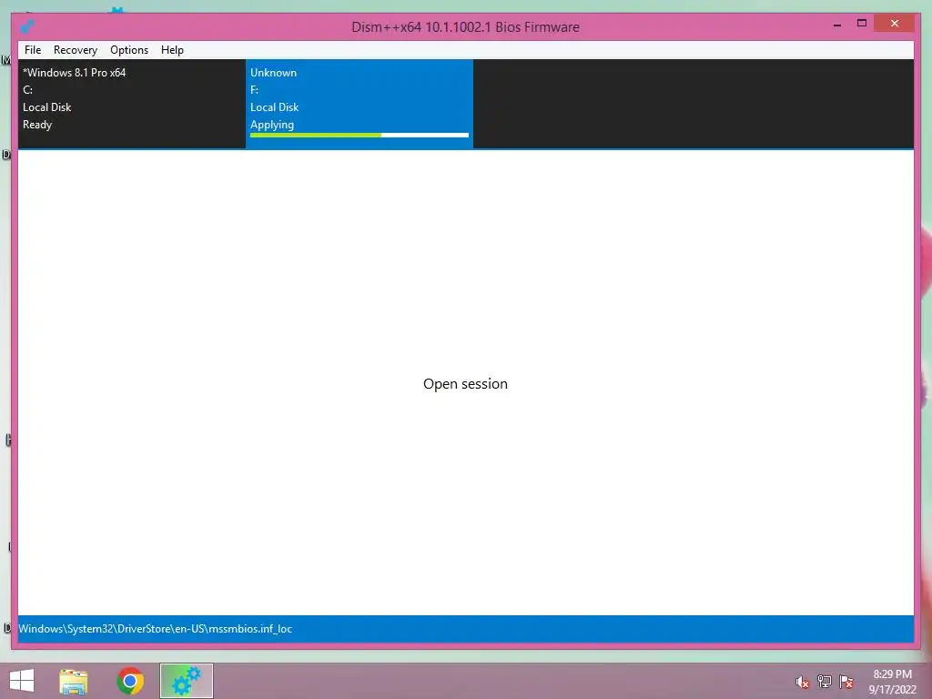Viewport: 932px width, 699px height.
Task: Open the Help menu
Action: [172, 50]
